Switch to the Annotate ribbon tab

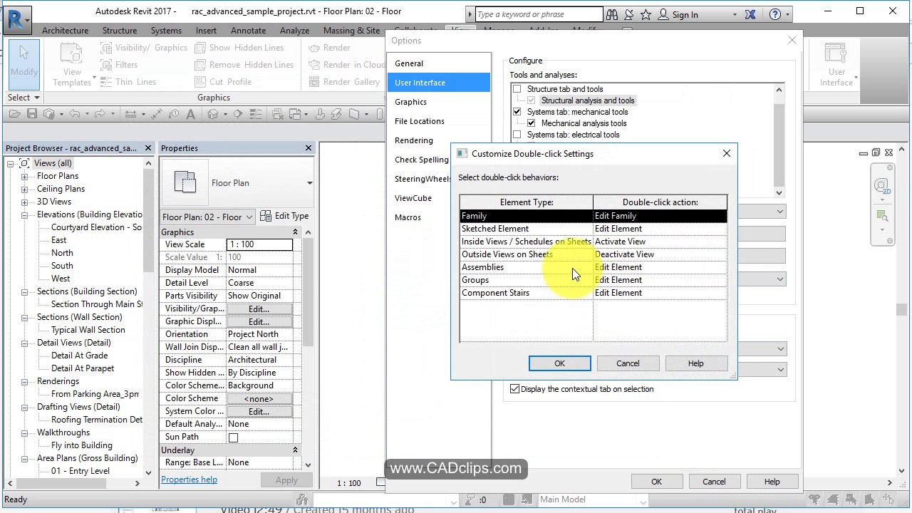pyautogui.click(x=248, y=31)
